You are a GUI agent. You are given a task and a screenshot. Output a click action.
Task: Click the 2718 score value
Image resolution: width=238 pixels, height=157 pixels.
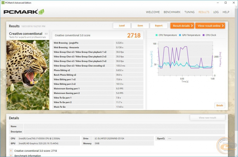(134, 35)
